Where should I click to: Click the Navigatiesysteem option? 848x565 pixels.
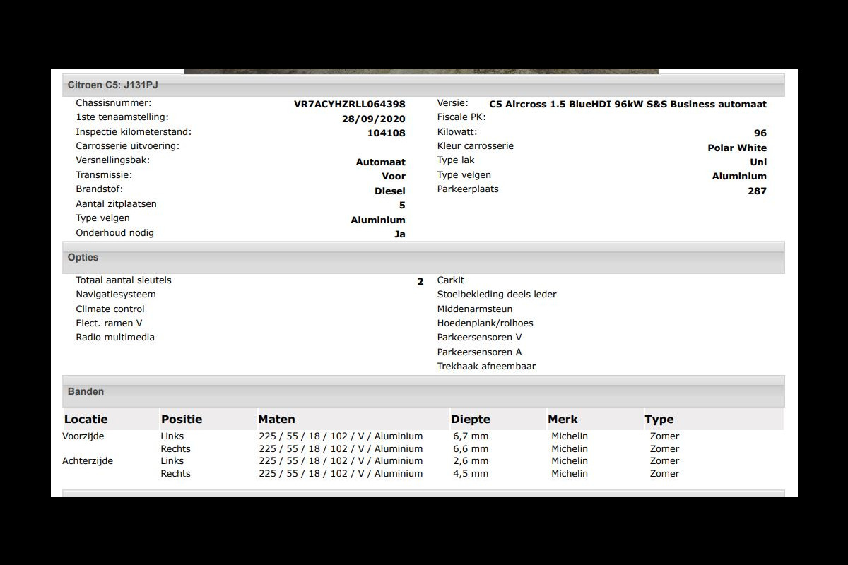point(116,294)
